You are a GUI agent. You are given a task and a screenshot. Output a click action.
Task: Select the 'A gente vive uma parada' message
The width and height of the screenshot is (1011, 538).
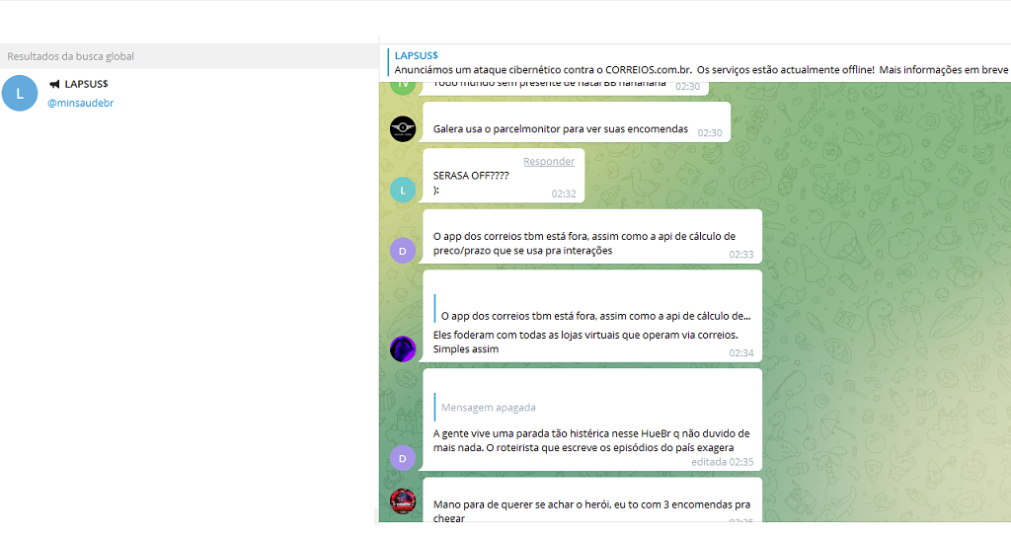click(x=592, y=420)
